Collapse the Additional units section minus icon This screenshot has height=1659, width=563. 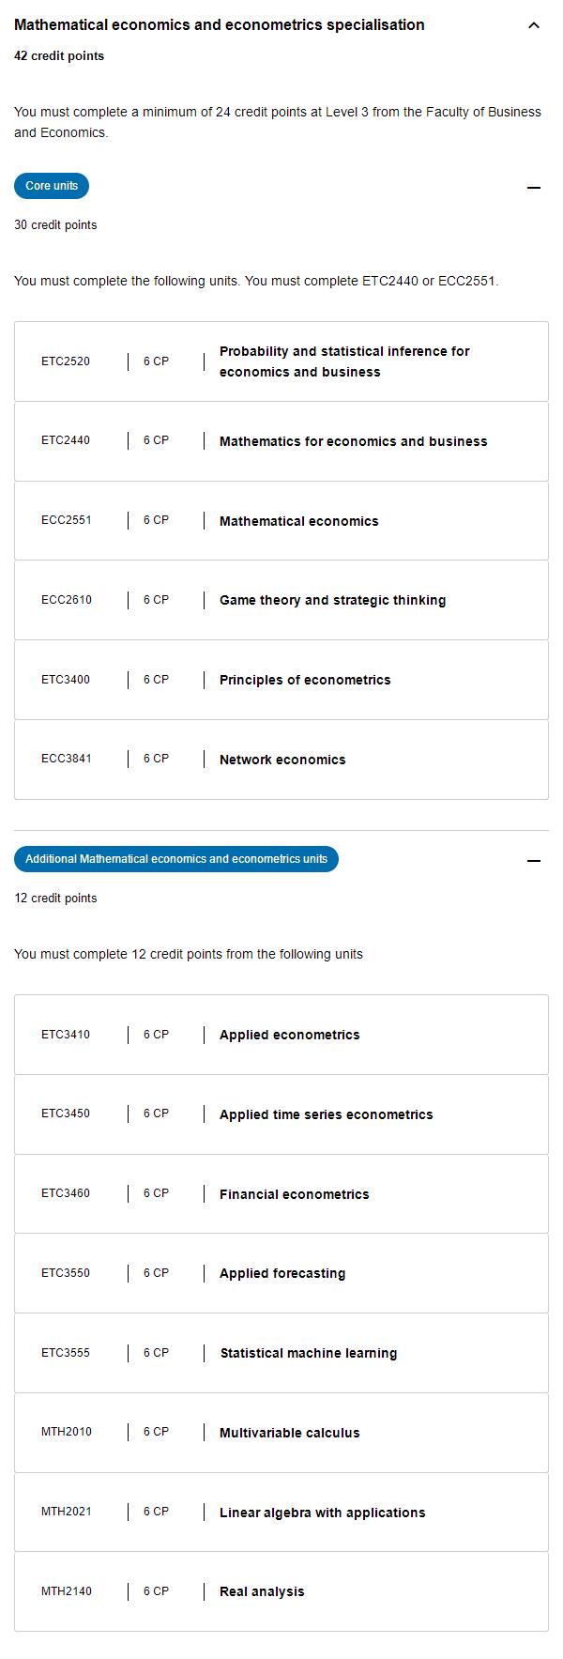pyautogui.click(x=534, y=861)
